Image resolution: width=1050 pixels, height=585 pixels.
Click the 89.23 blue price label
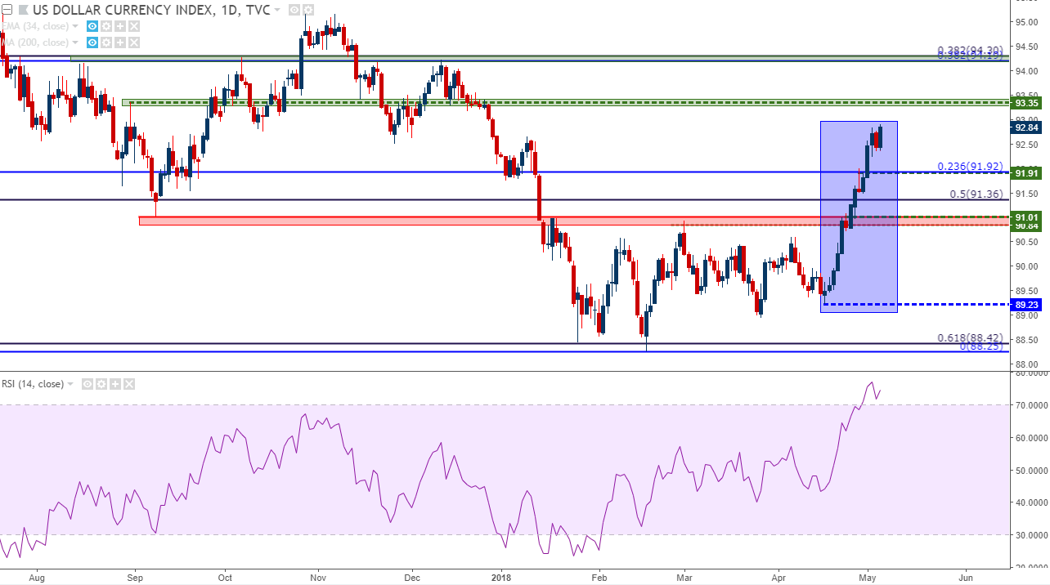(1026, 304)
